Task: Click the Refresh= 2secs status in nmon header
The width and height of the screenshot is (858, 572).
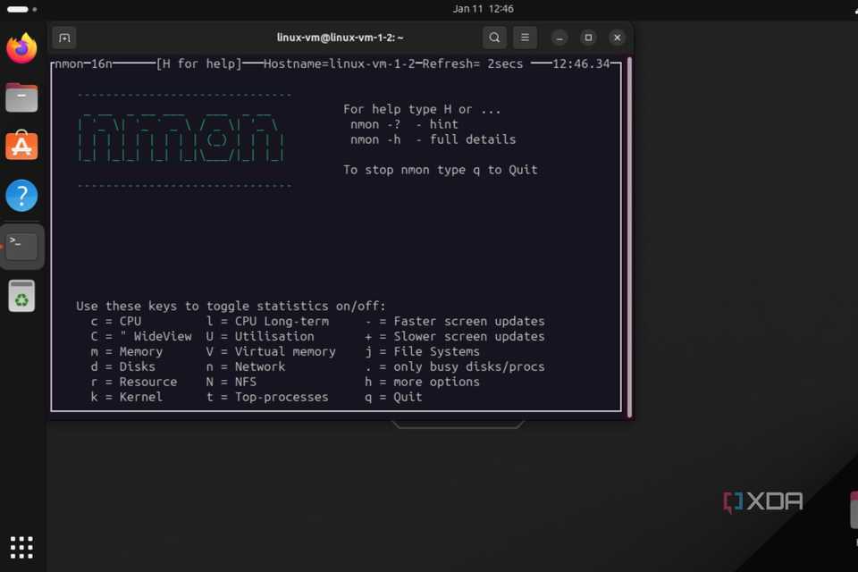Action: click(x=472, y=63)
